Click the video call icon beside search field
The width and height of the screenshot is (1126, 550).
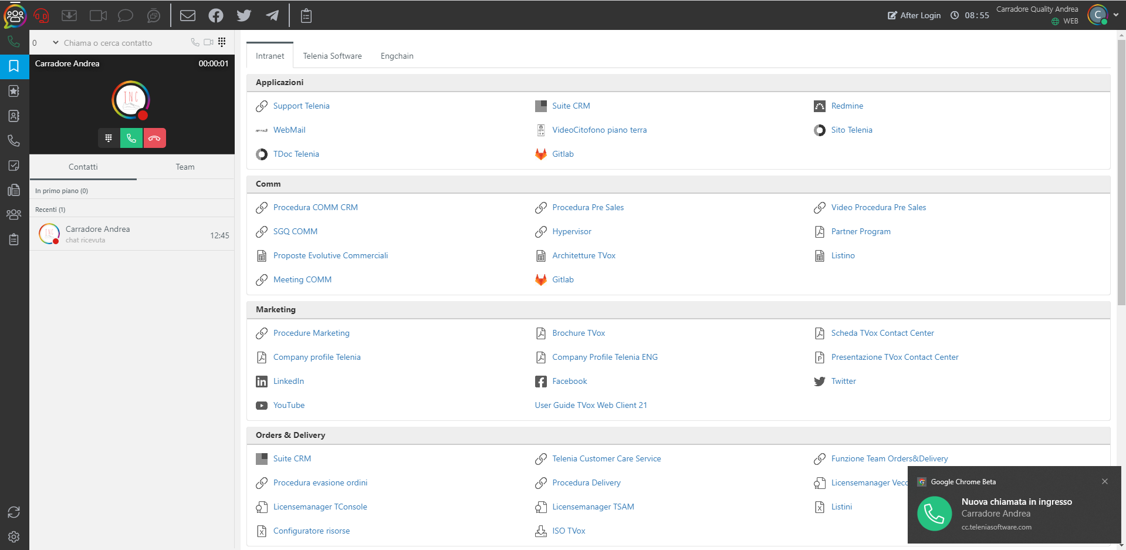click(208, 42)
